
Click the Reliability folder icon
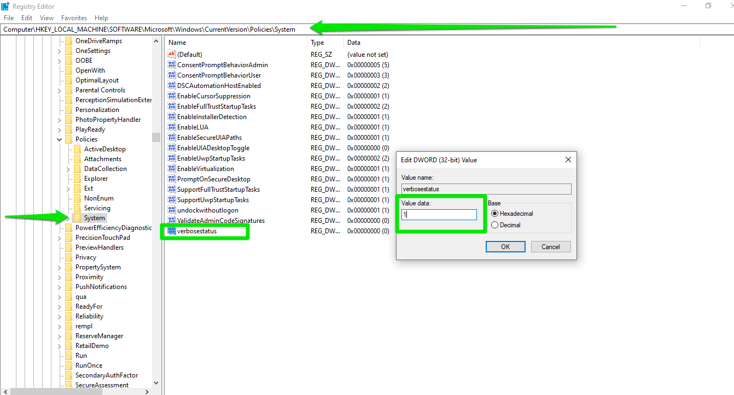[68, 316]
